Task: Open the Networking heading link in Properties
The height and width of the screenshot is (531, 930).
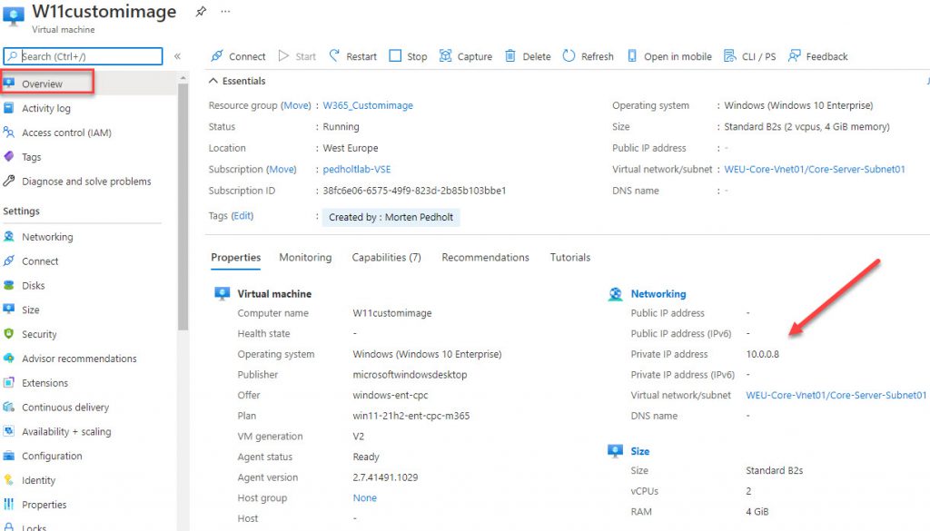Action: [658, 294]
